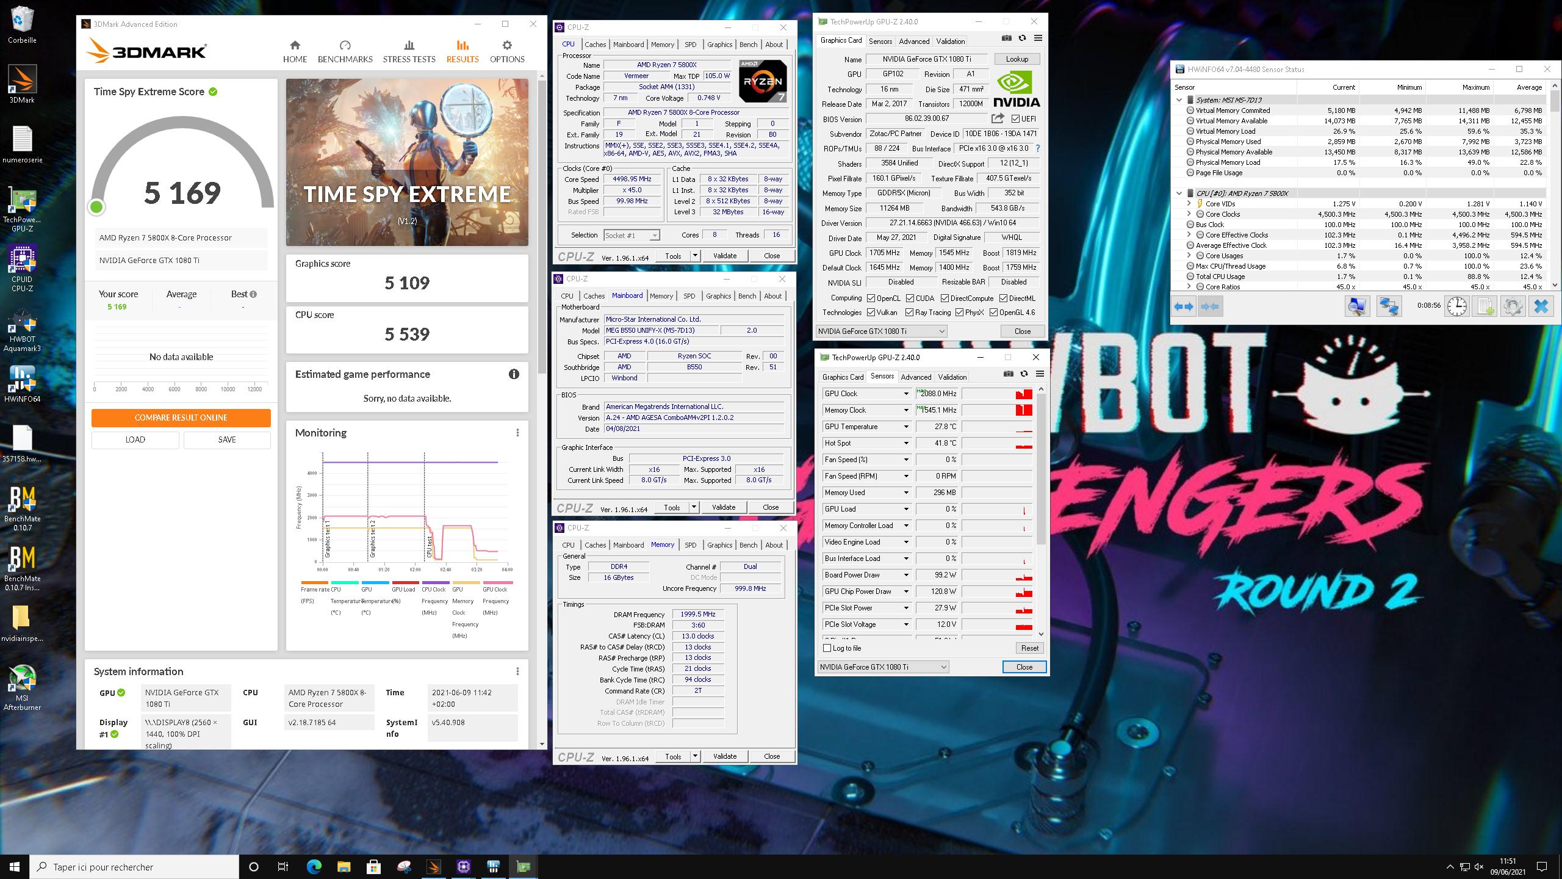Image resolution: width=1562 pixels, height=879 pixels.
Task: Switch to SPD tab in top CPU-Z
Action: (690, 45)
